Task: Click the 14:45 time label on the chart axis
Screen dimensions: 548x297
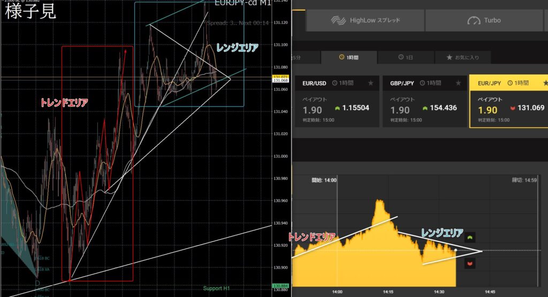Action: [x=490, y=292]
